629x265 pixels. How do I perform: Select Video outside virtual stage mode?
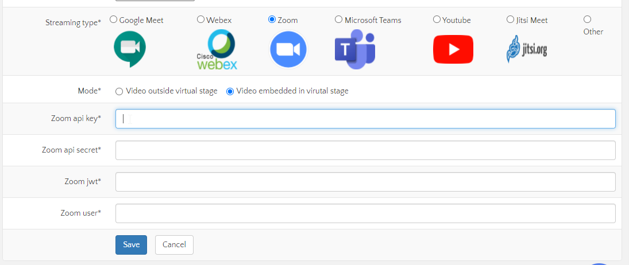click(x=119, y=91)
